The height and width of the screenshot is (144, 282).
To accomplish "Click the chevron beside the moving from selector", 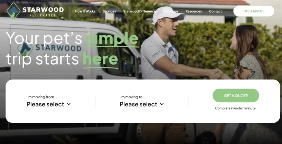I will coord(69,104).
